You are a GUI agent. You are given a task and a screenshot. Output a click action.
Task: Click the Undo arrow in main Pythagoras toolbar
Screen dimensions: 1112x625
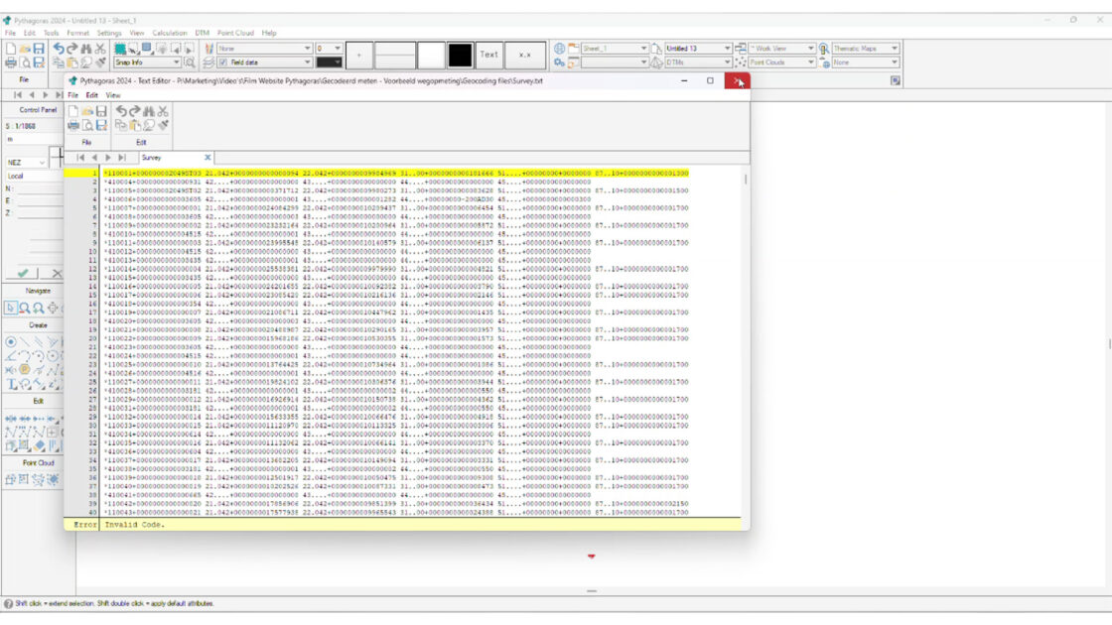pos(59,49)
